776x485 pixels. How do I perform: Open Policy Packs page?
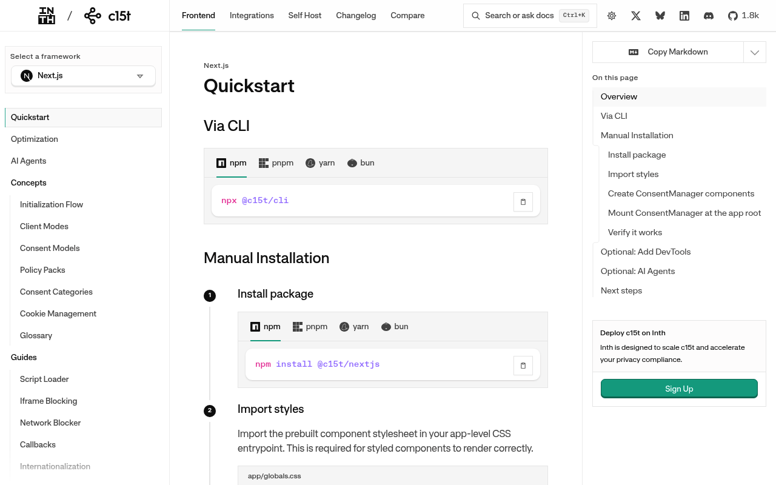pos(42,270)
